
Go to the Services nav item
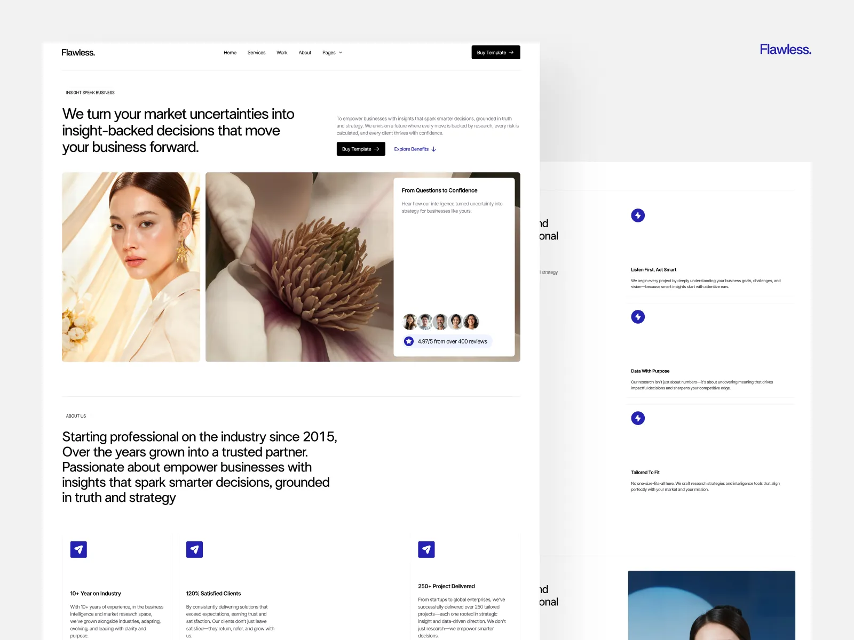[x=256, y=52]
